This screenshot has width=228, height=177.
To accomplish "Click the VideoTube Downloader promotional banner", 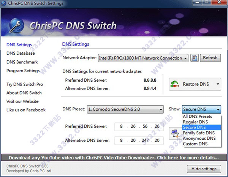I will coord(114,158).
